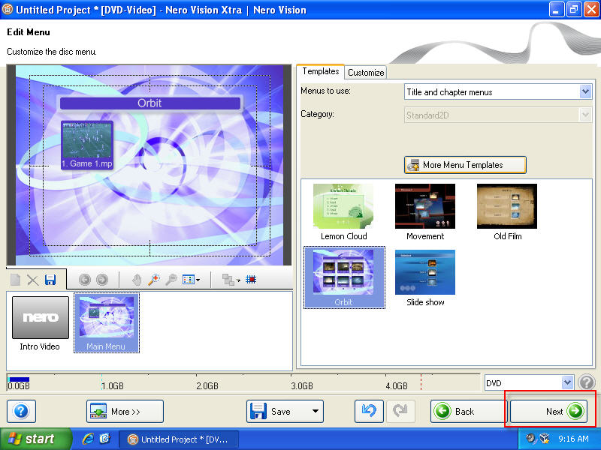Select the Orbit template thumbnail
601x450 pixels.
pos(344,277)
